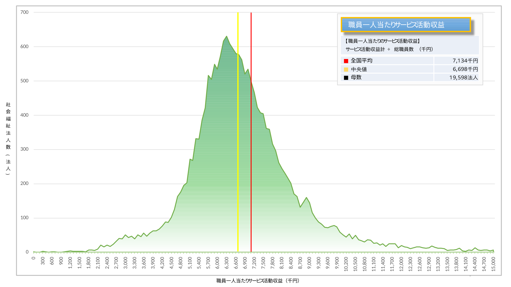Screen dimensions: 511x287
Task: Click the 700 label on vertical axis
Action: click(24, 12)
